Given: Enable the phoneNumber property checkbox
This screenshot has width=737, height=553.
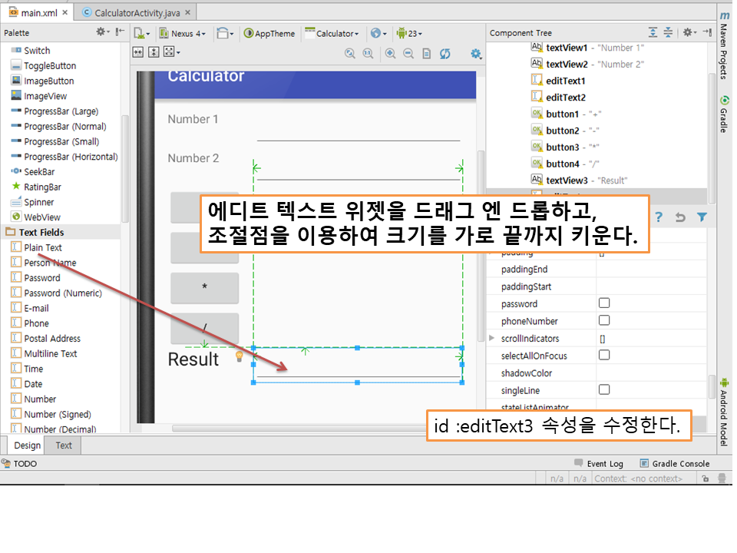Looking at the screenshot, I should click(604, 320).
